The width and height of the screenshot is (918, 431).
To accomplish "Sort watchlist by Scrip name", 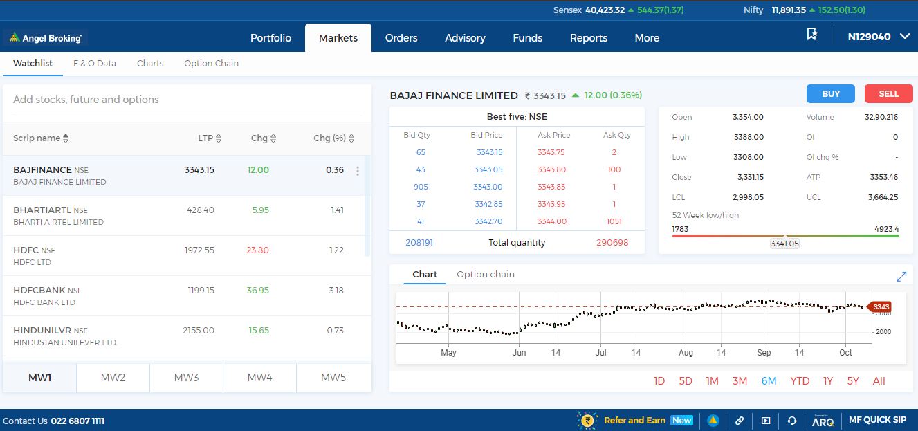I will [66, 138].
